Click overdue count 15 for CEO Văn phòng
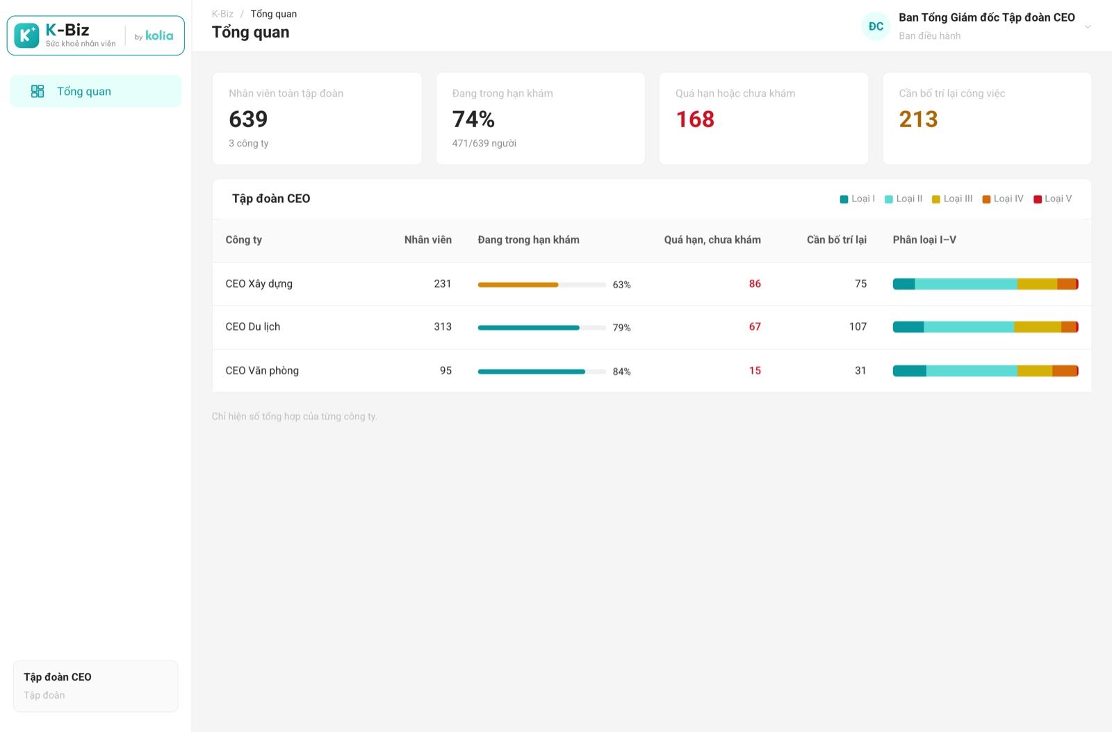Image resolution: width=1112 pixels, height=732 pixels. (755, 371)
